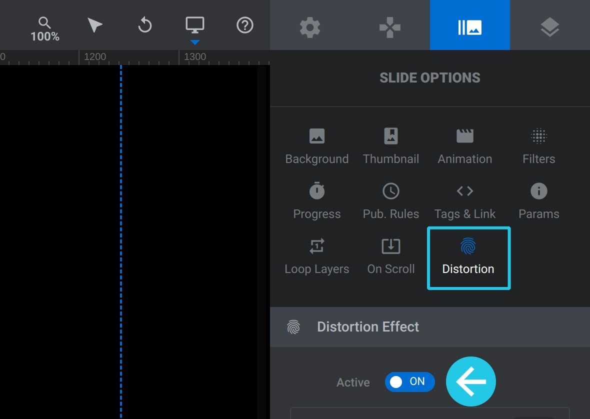Open the Params slide option
This screenshot has height=419, width=590.
[x=539, y=201]
